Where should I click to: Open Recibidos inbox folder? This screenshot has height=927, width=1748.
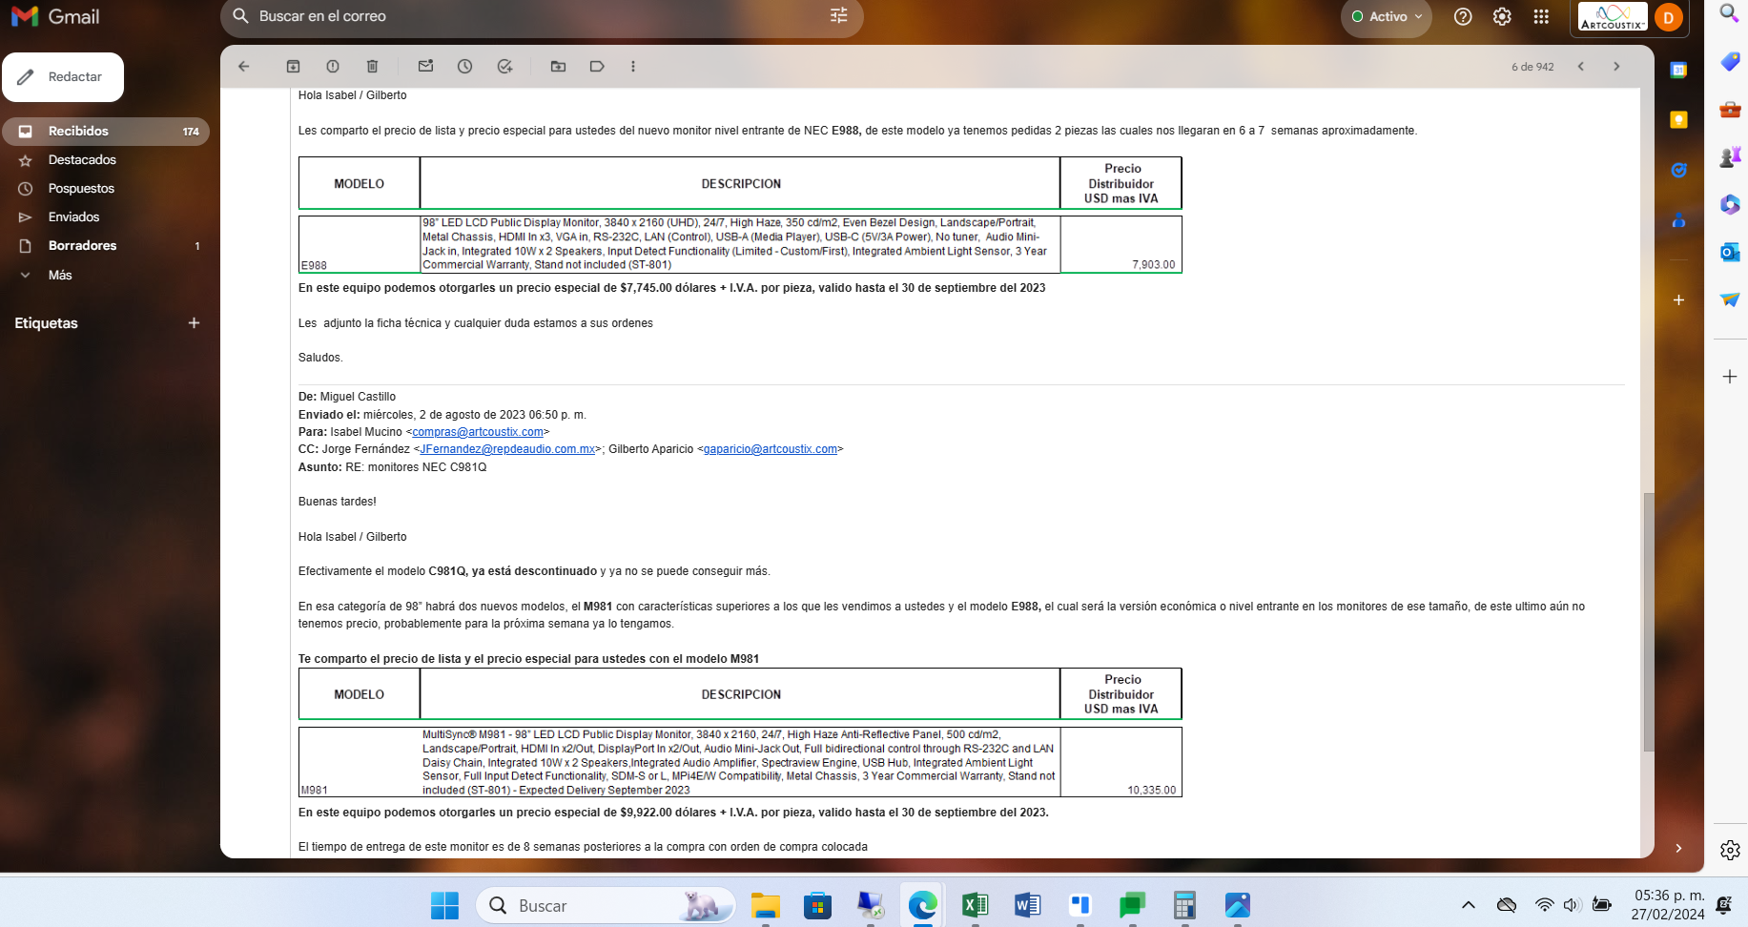[106, 132]
